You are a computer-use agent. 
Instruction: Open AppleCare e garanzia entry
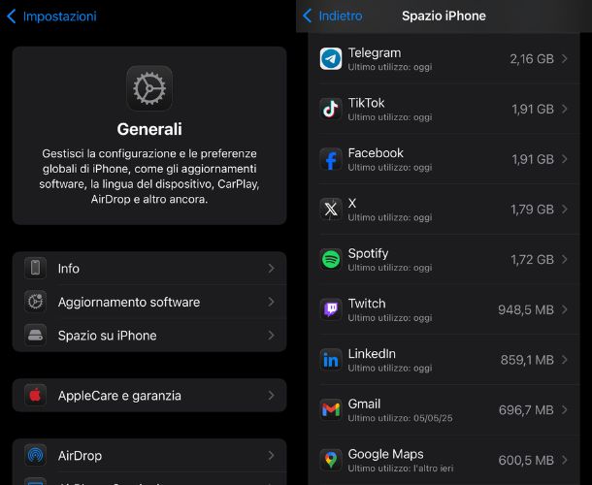pos(149,395)
